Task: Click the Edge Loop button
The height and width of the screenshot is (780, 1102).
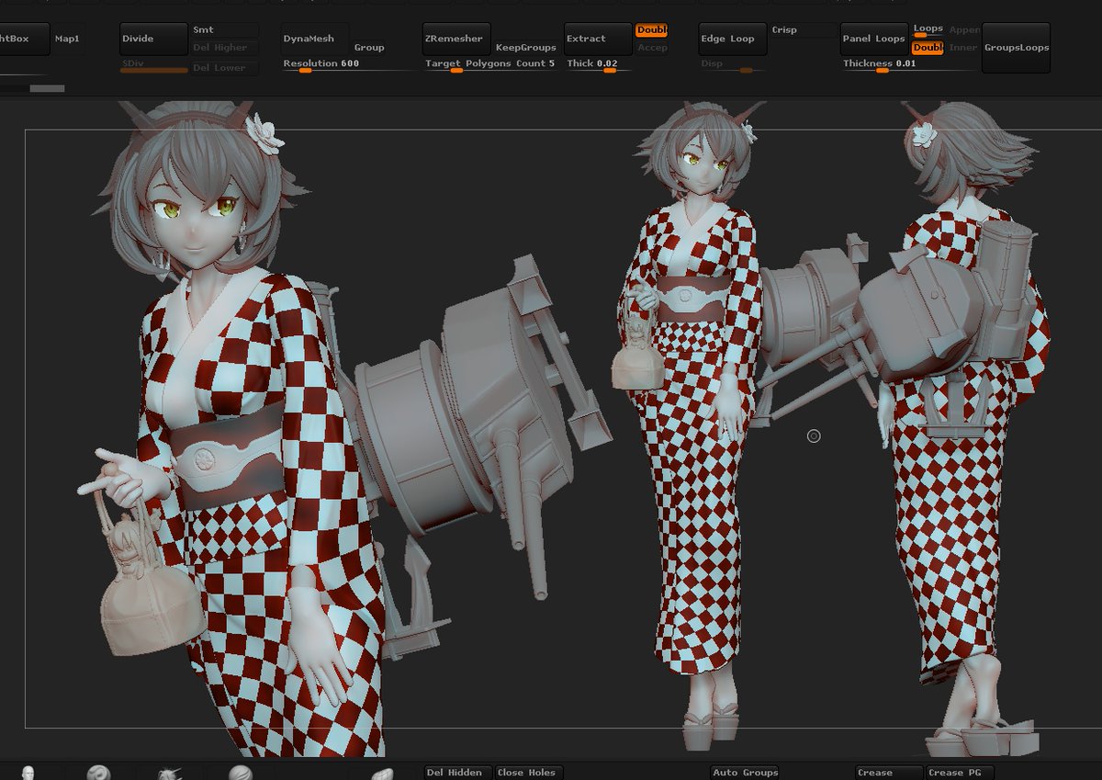Action: coord(732,39)
